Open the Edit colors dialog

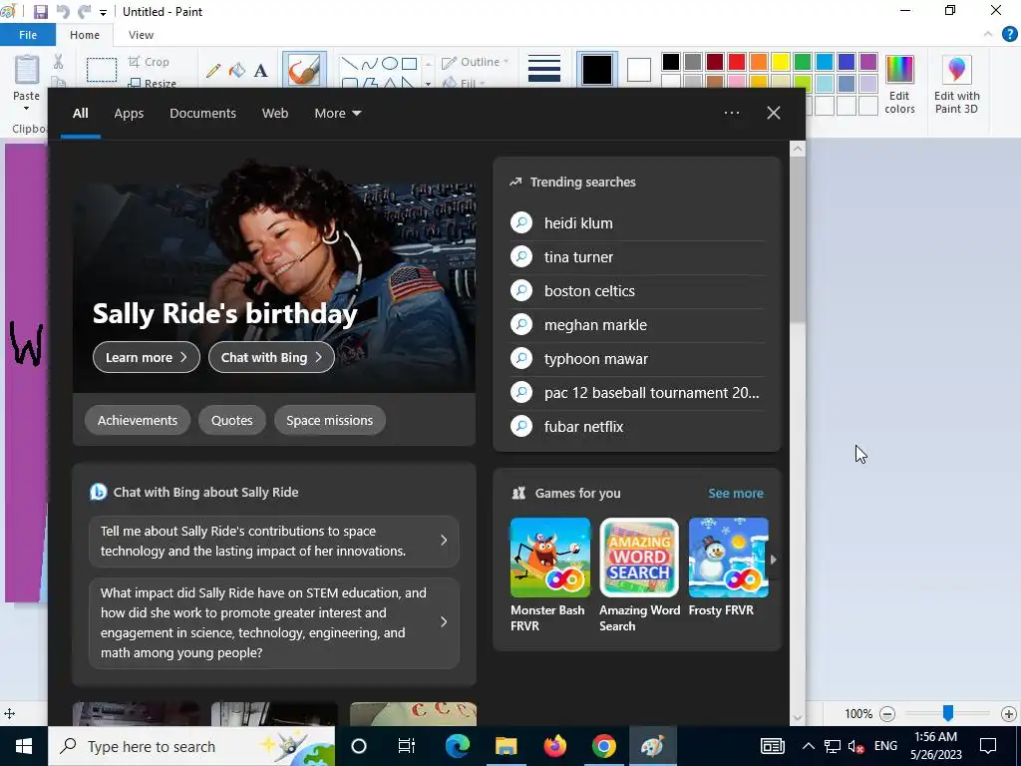click(899, 85)
